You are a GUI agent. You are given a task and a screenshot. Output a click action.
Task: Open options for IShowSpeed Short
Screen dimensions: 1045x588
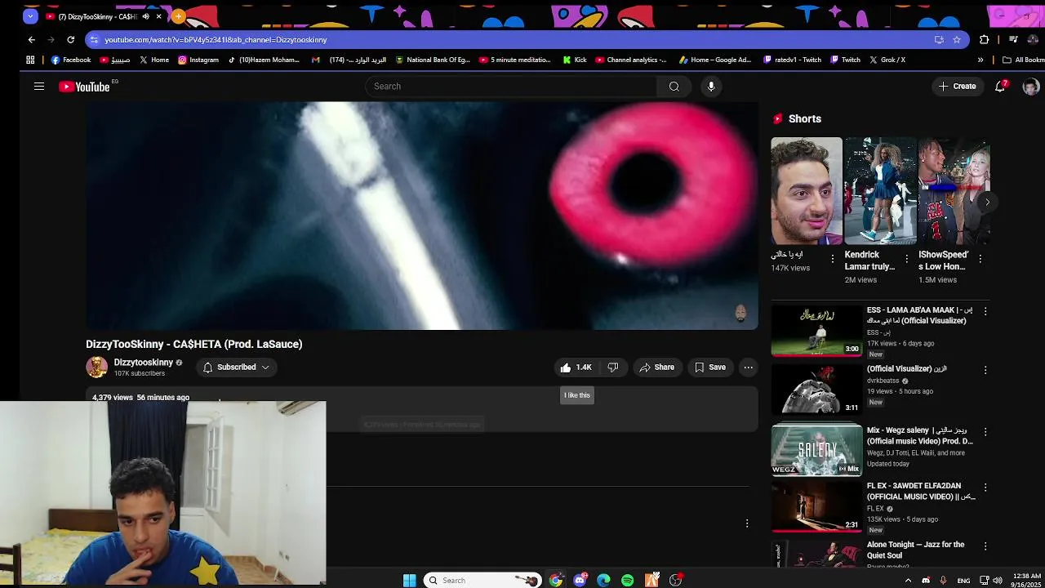980,259
